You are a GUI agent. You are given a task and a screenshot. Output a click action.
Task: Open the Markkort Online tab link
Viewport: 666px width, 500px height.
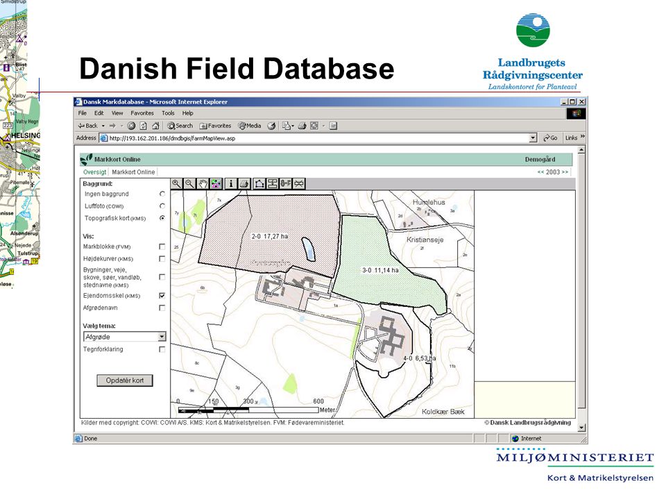coord(133,172)
